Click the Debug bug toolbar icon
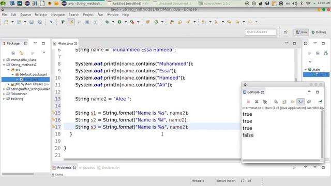 tap(107, 22)
